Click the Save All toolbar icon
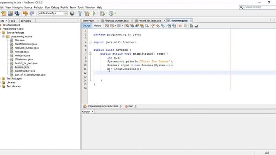Viewport: 276px width, 155px height. coord(17,13)
